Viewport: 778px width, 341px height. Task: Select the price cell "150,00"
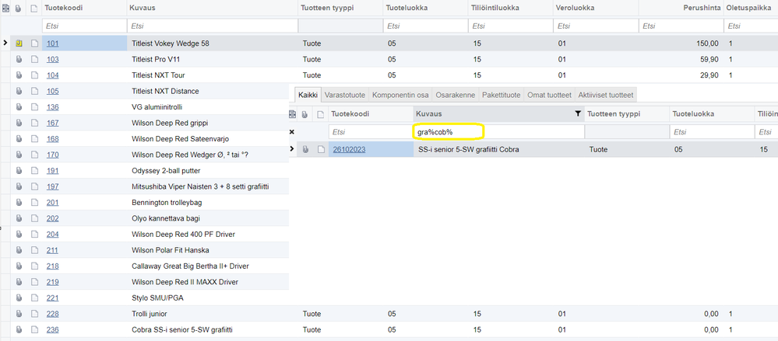tap(680, 43)
